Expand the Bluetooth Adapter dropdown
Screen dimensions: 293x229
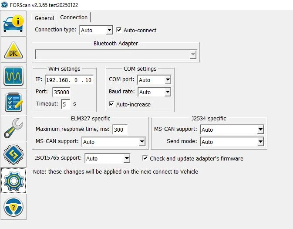pos(116,55)
